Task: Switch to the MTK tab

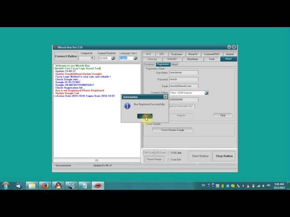Action: [148, 54]
